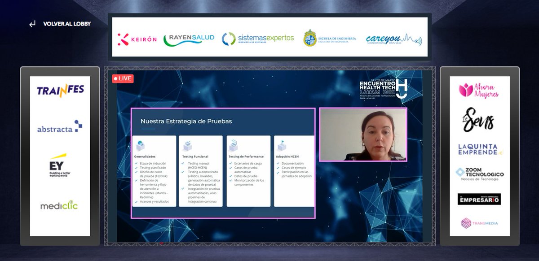Open the Empresario magazine logo
Image resolution: width=539 pixels, height=261 pixels.
[x=479, y=199]
